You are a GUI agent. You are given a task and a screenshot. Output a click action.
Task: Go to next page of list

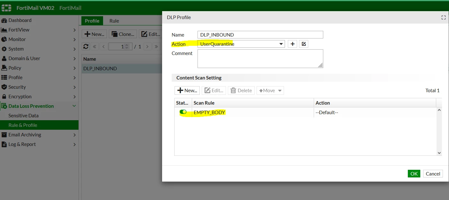147,46
